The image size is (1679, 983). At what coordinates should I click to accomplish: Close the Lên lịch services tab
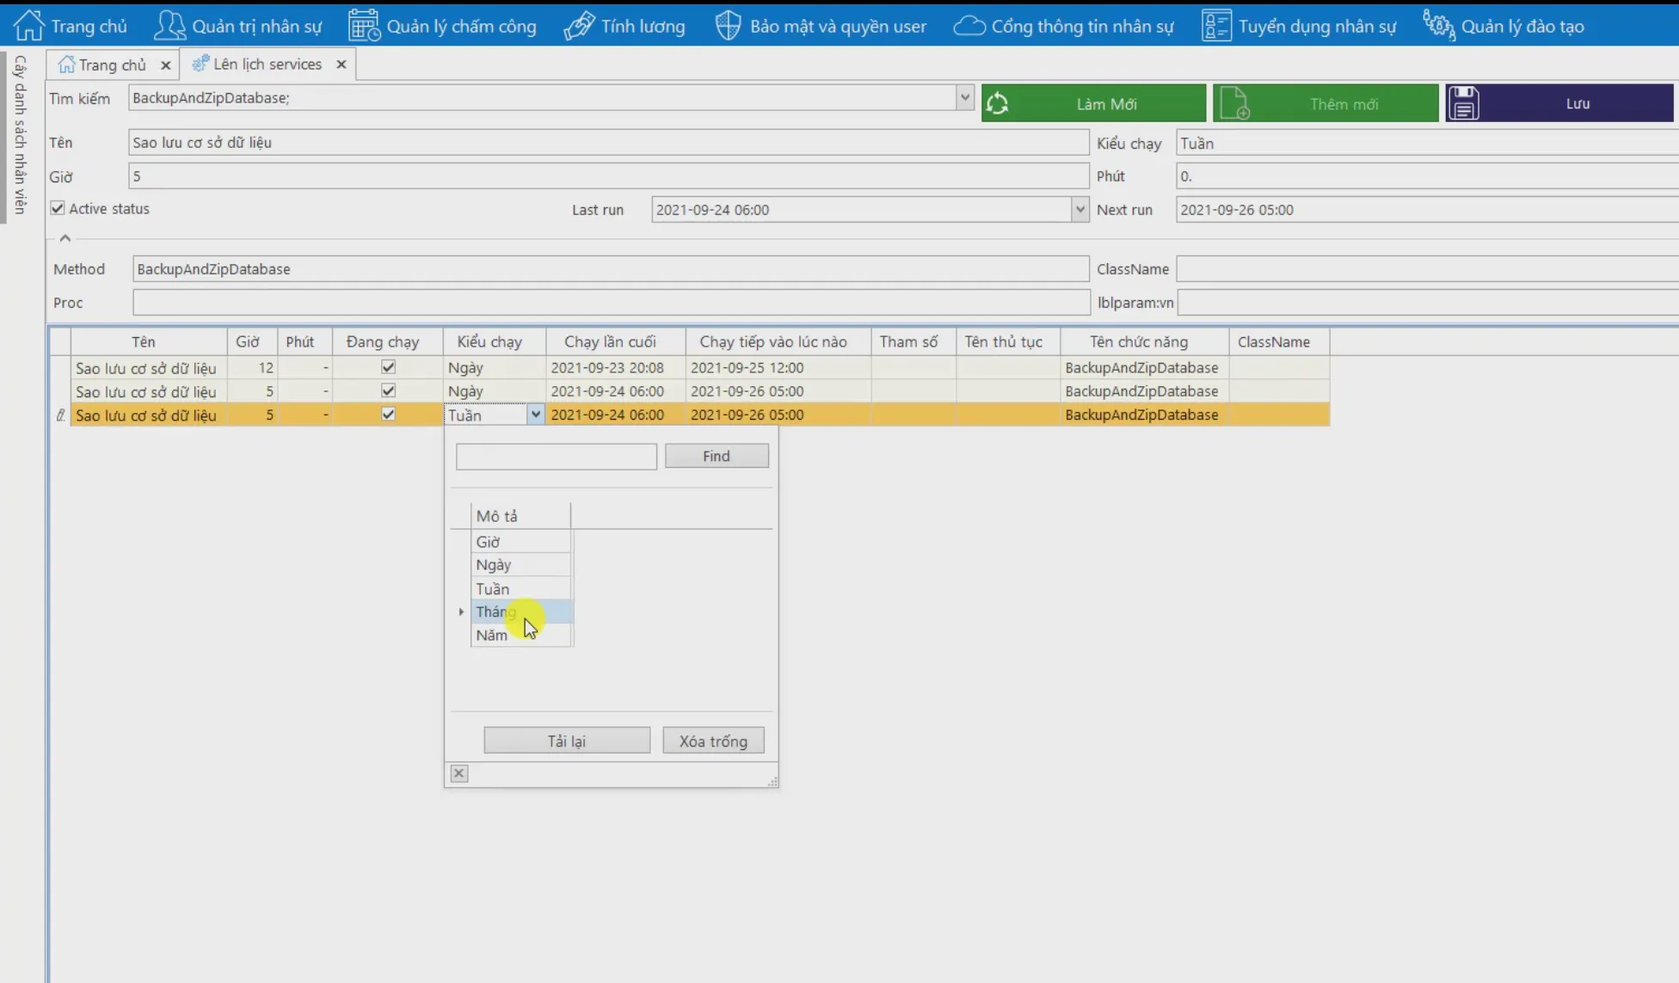pos(341,65)
